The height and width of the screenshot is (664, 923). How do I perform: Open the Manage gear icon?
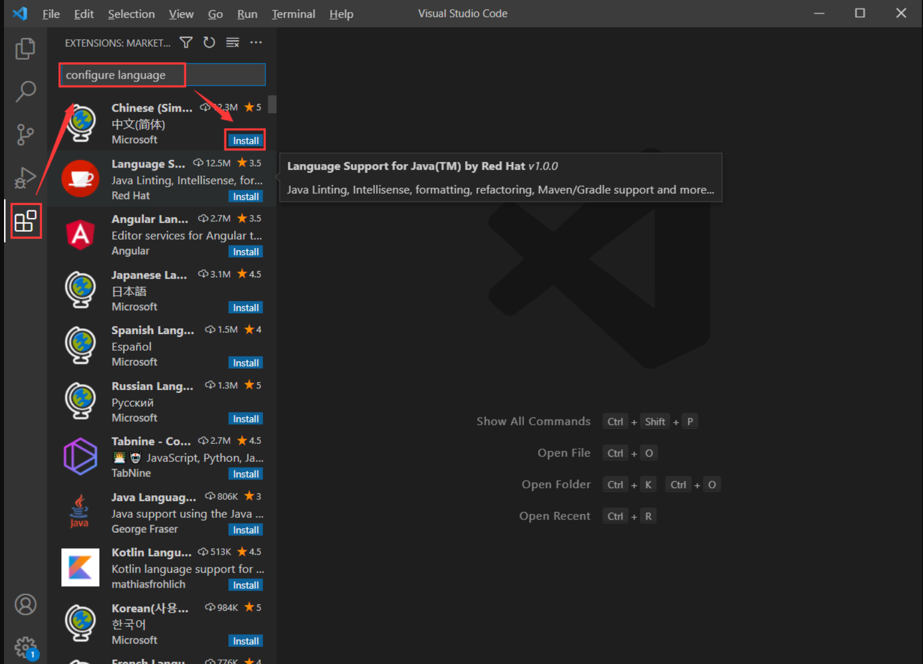click(25, 647)
